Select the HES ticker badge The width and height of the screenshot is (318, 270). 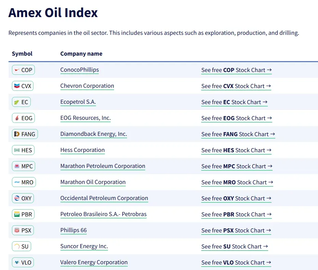[23, 150]
